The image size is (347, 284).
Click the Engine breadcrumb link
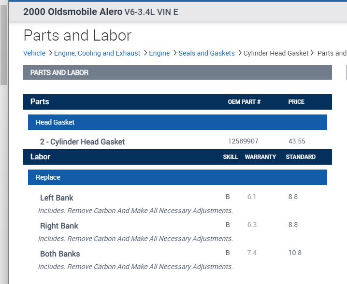[x=159, y=53]
